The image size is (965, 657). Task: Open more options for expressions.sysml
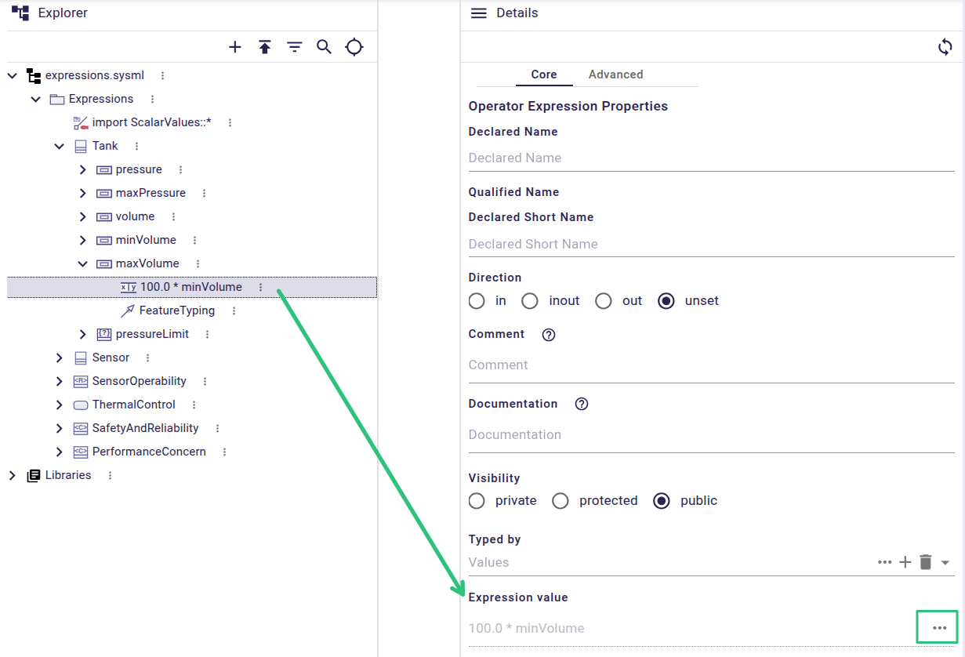(162, 75)
